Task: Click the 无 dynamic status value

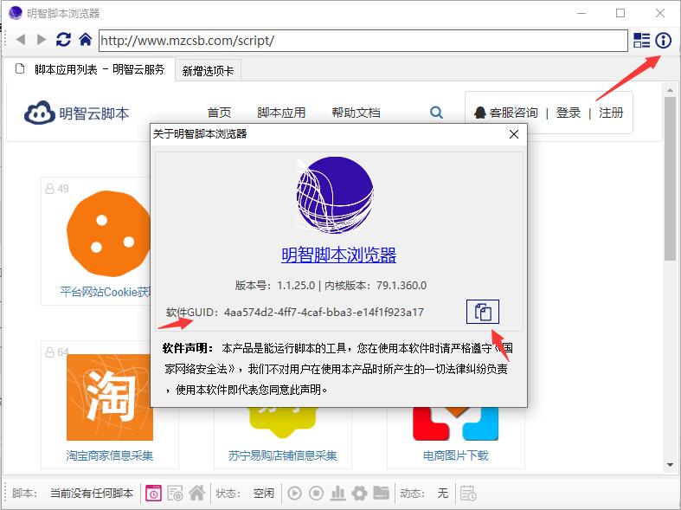Action: [x=442, y=493]
